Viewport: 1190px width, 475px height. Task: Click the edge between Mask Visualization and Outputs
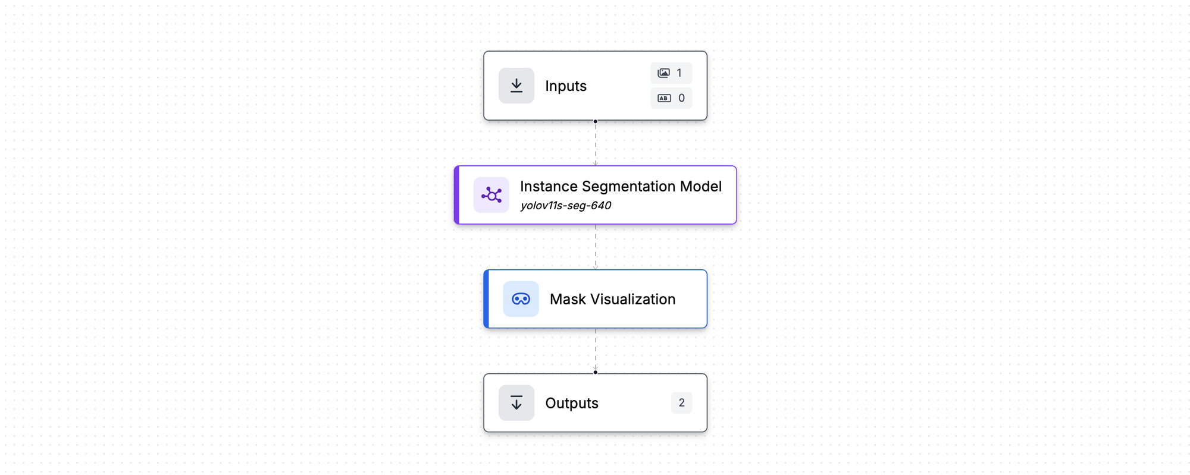coord(595,351)
